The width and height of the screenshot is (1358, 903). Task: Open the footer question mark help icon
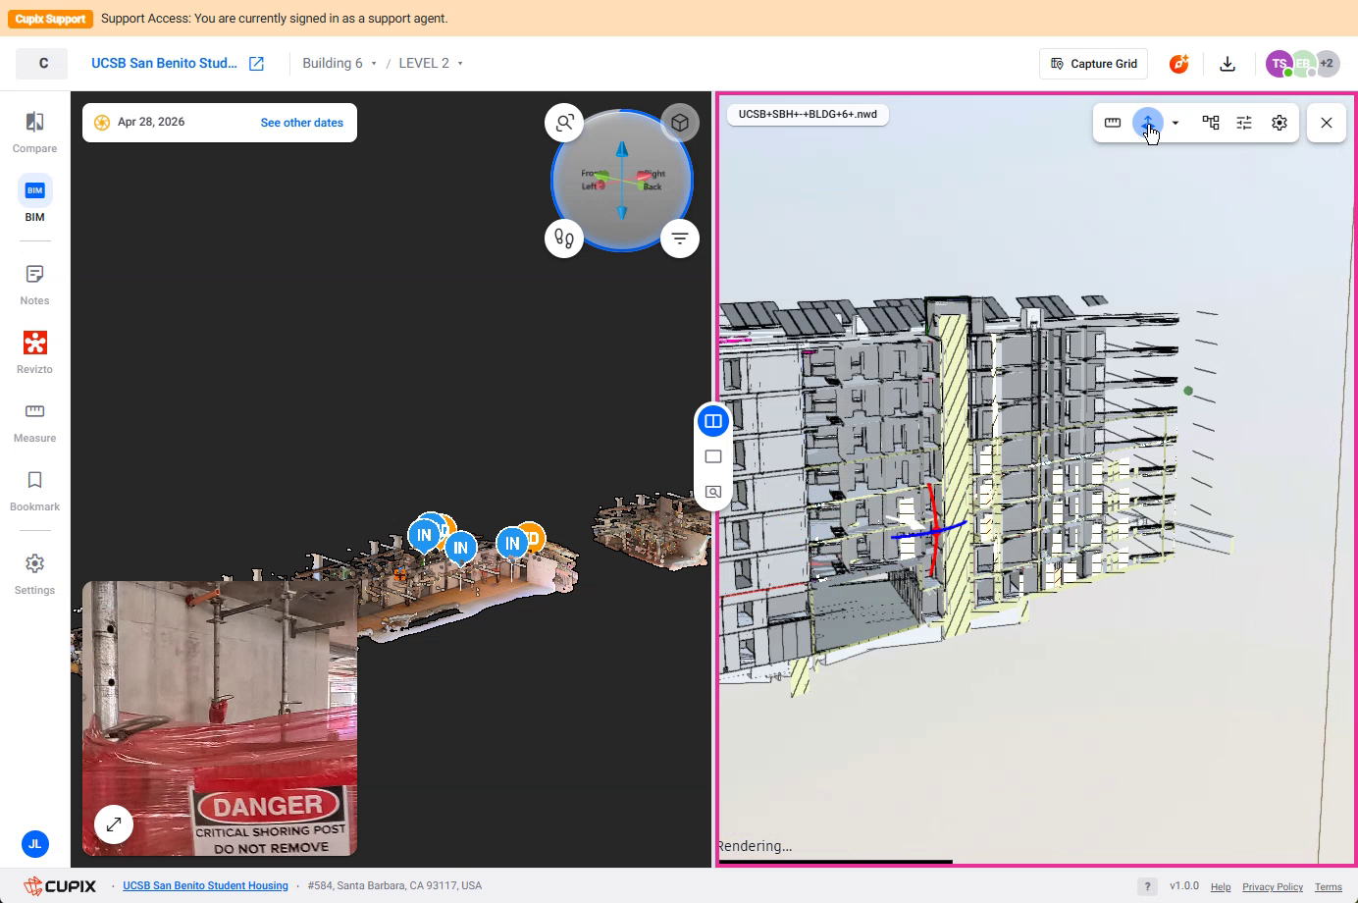coord(1147,886)
